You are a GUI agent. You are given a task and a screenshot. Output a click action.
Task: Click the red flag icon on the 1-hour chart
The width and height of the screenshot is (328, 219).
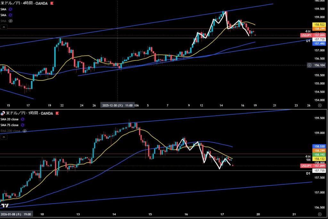coord(57,113)
